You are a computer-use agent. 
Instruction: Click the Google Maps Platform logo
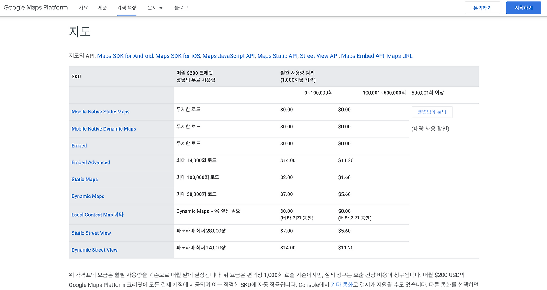(x=35, y=8)
